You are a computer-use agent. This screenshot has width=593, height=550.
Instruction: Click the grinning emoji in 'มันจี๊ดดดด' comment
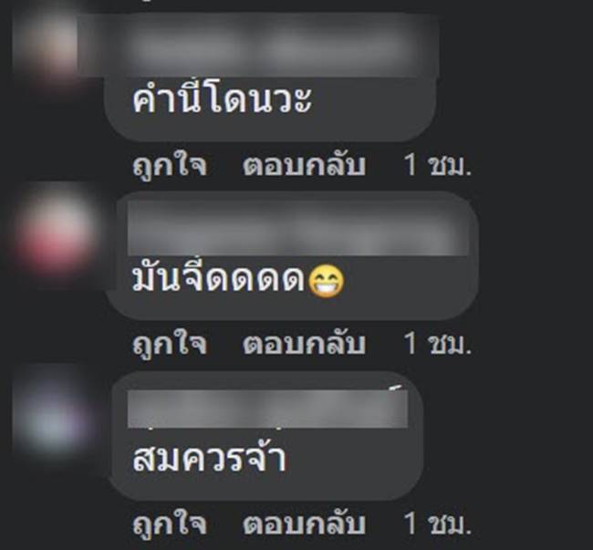327,281
